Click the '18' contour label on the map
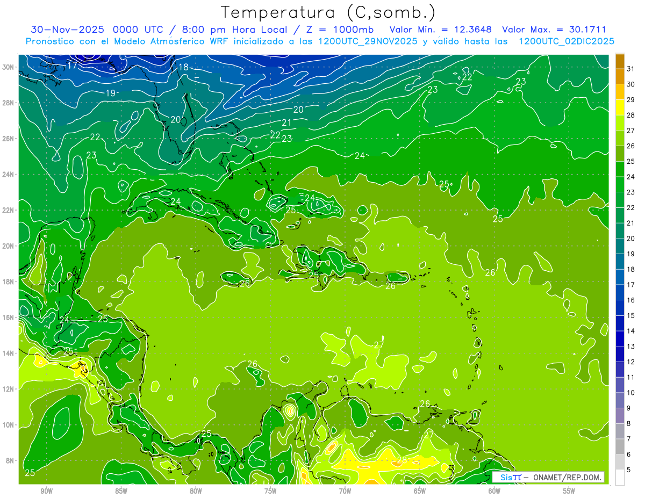Viewport: 645px width, 498px height. click(x=183, y=67)
